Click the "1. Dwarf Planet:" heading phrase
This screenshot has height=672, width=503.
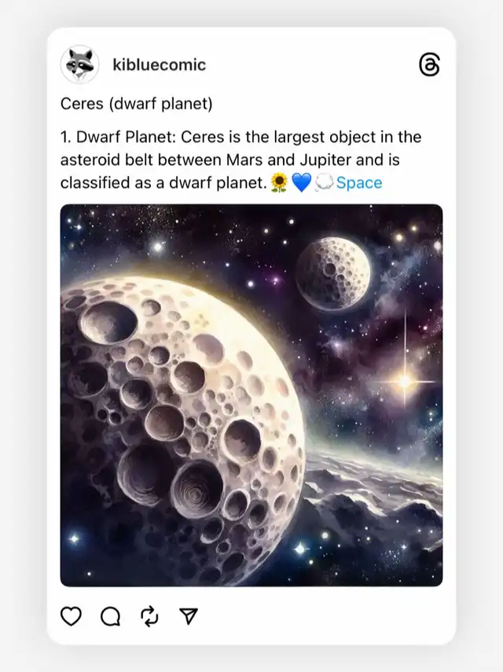[x=113, y=138]
